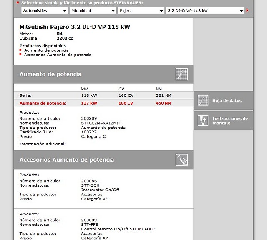Select the 450 NM increased torque value
Screen dimensions: 267x240
tap(164, 103)
